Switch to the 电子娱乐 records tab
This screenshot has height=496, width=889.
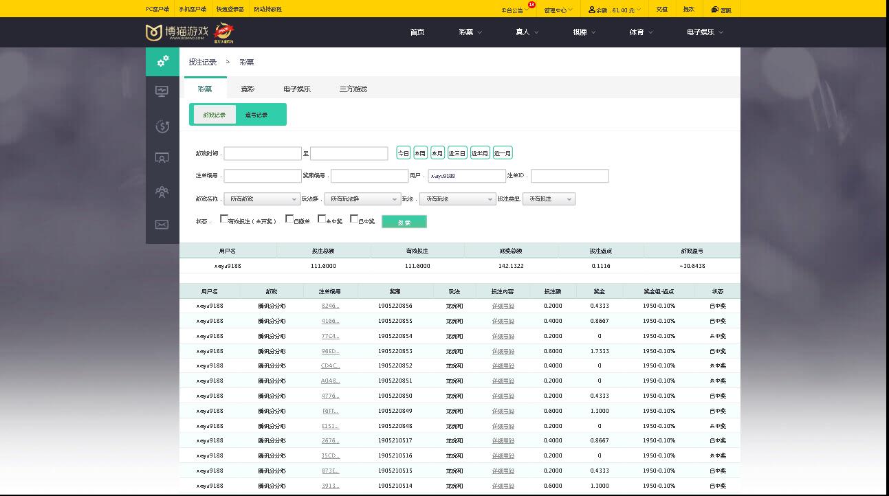(297, 89)
